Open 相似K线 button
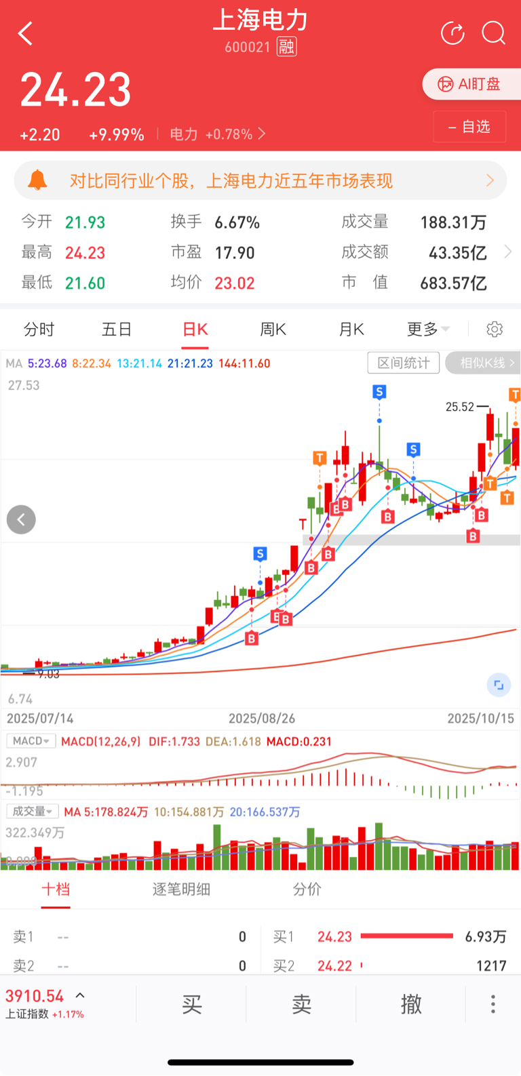The image size is (521, 1076). [x=483, y=363]
